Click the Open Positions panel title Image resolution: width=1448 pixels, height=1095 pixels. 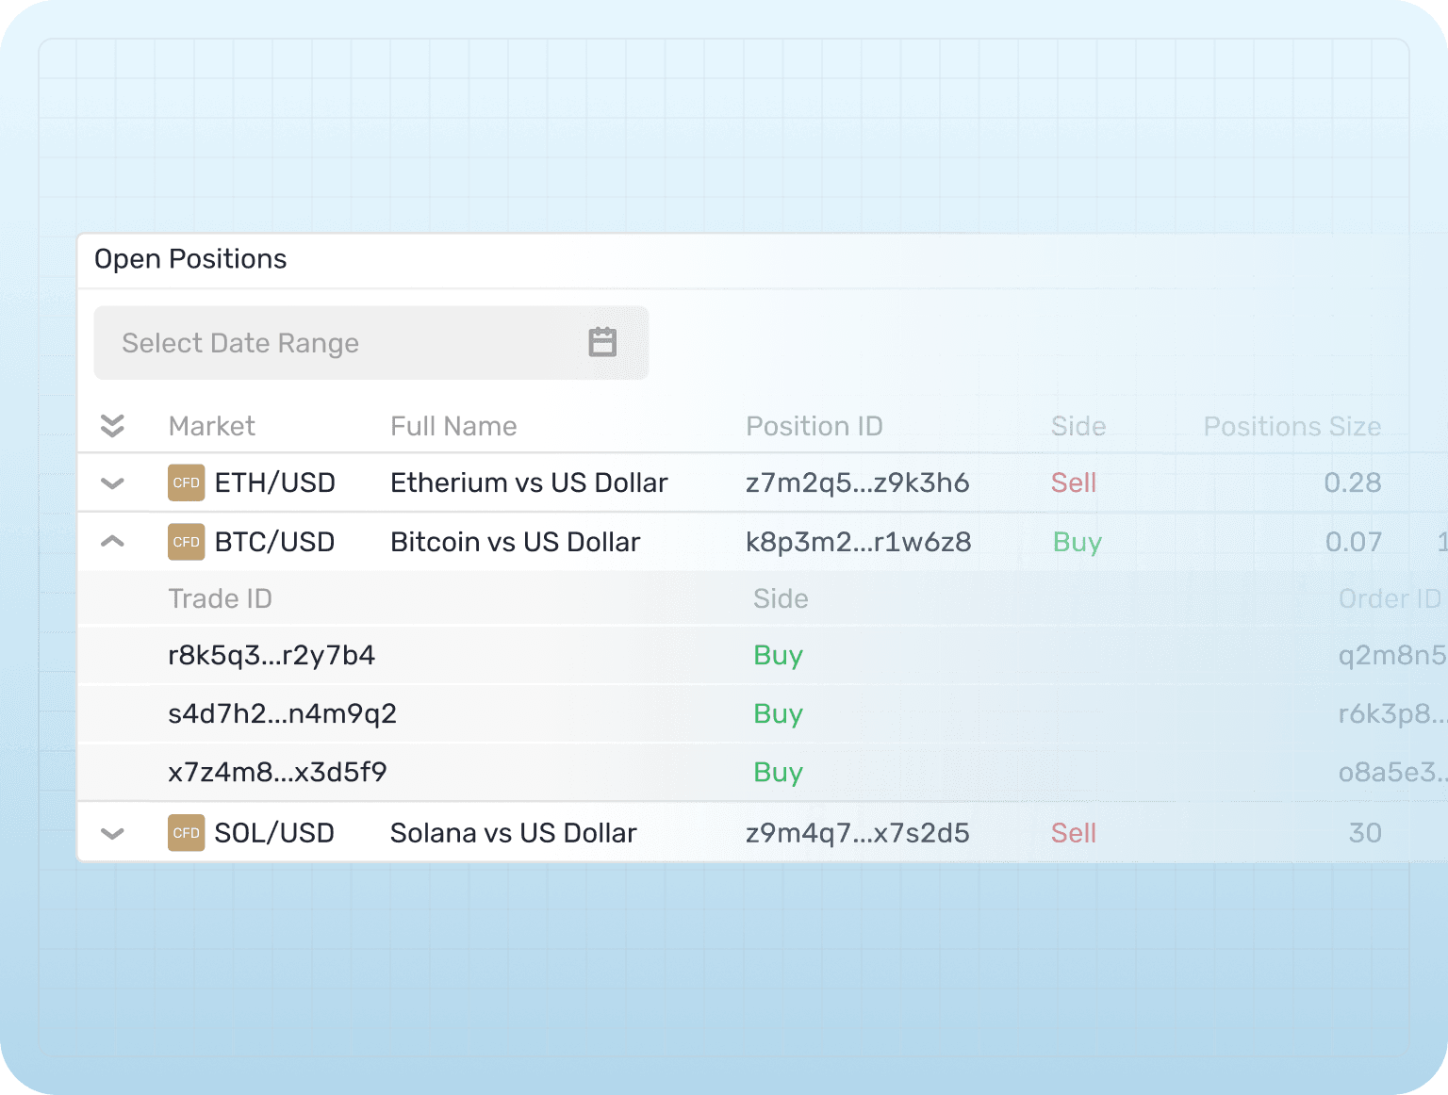[x=190, y=259]
